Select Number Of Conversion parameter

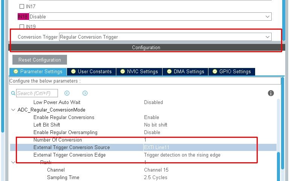pyautogui.click(x=58, y=140)
